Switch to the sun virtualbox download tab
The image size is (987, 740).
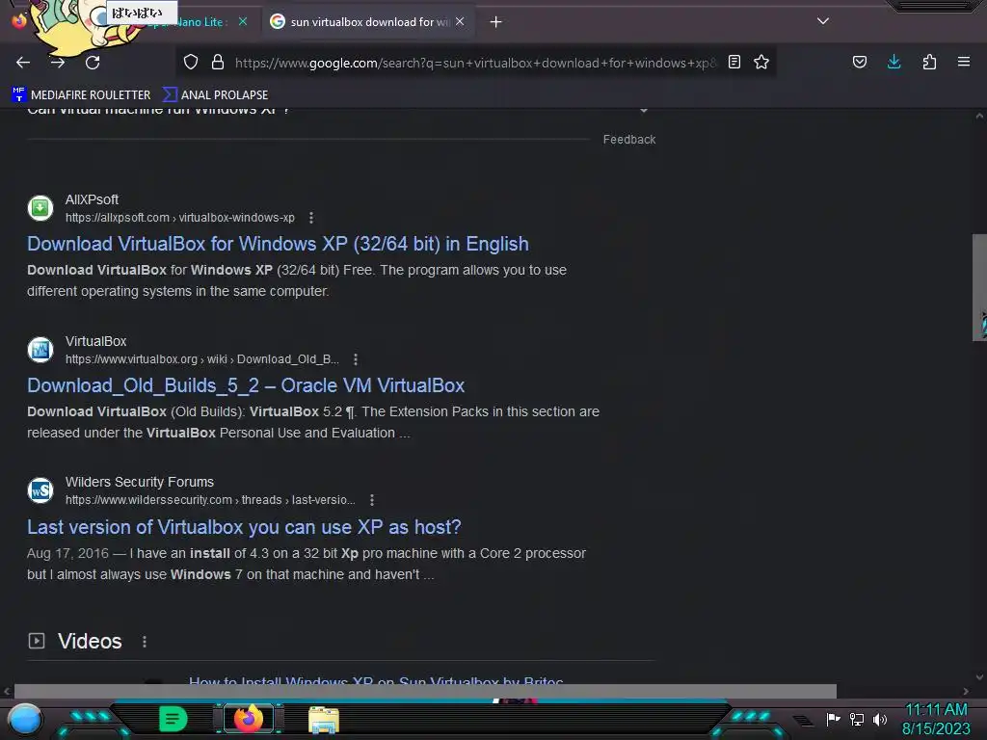(368, 22)
